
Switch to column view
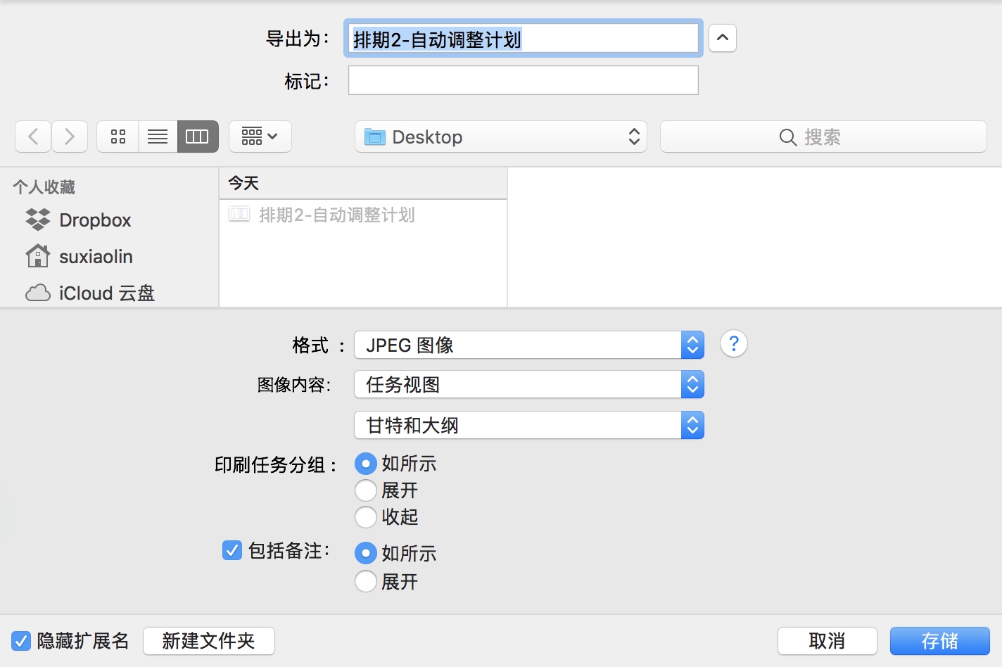pyautogui.click(x=197, y=136)
